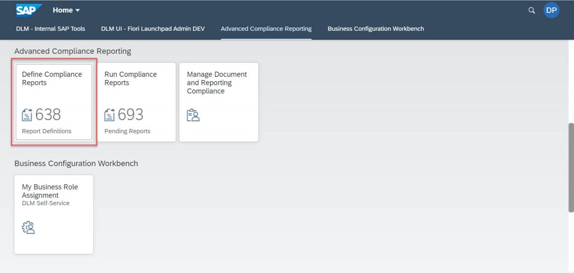The image size is (574, 273).
Task: Click the vertical page scrollbar
Action: (x=571, y=167)
